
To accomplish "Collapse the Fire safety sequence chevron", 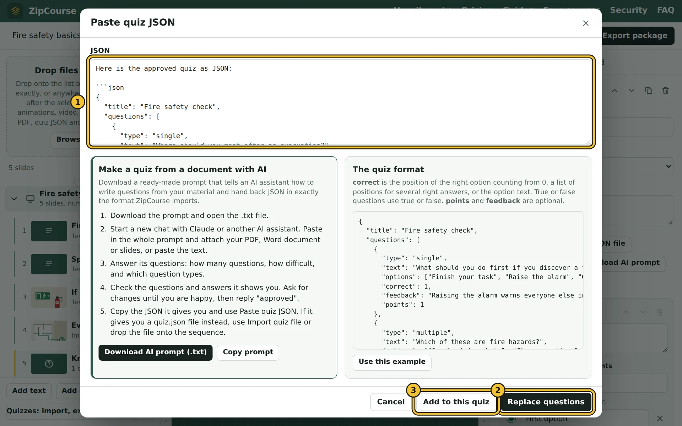I will pos(14,198).
